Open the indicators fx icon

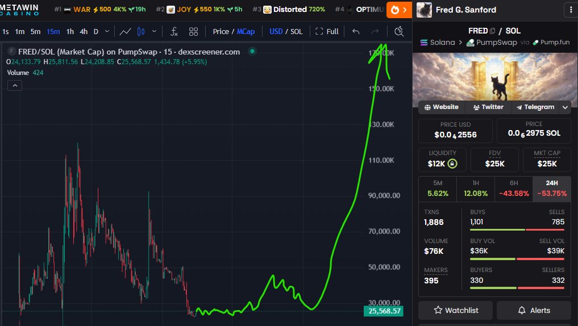click(x=174, y=32)
